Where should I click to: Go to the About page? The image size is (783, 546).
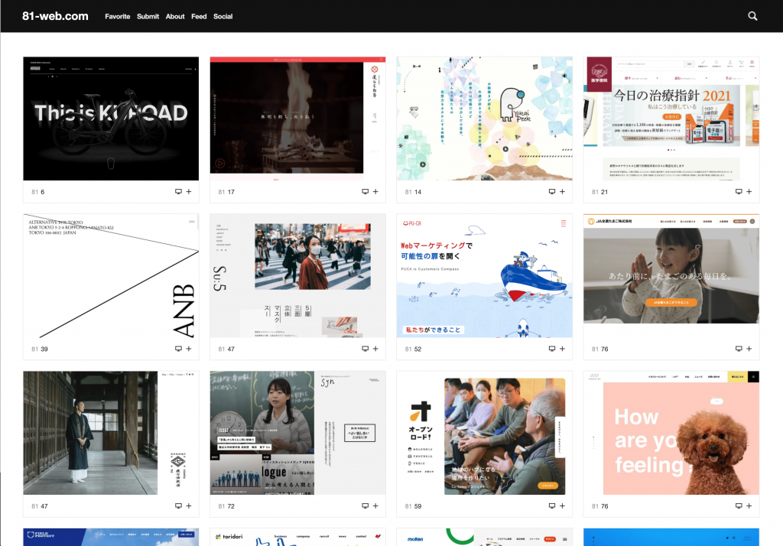pos(175,16)
